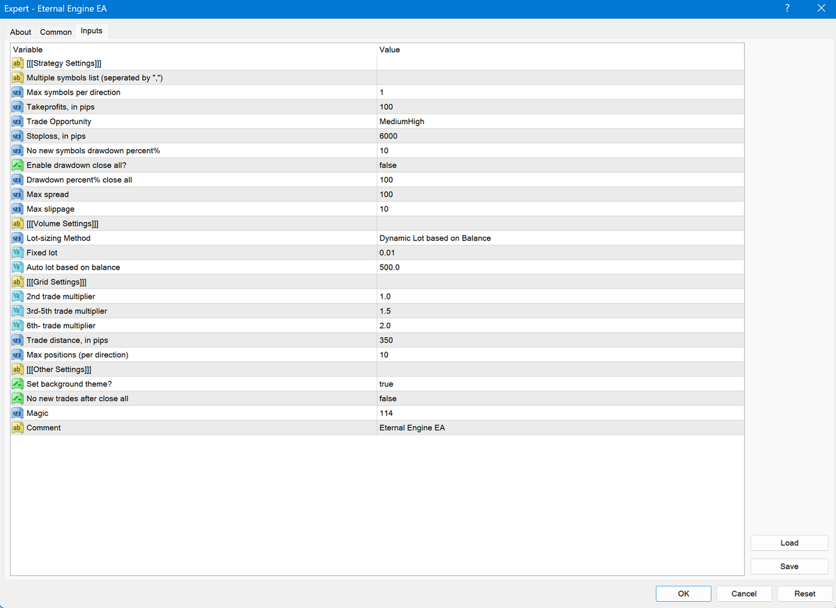Click the icon beside Max symbols per direction
Screen dimensions: 836x608
(17, 93)
